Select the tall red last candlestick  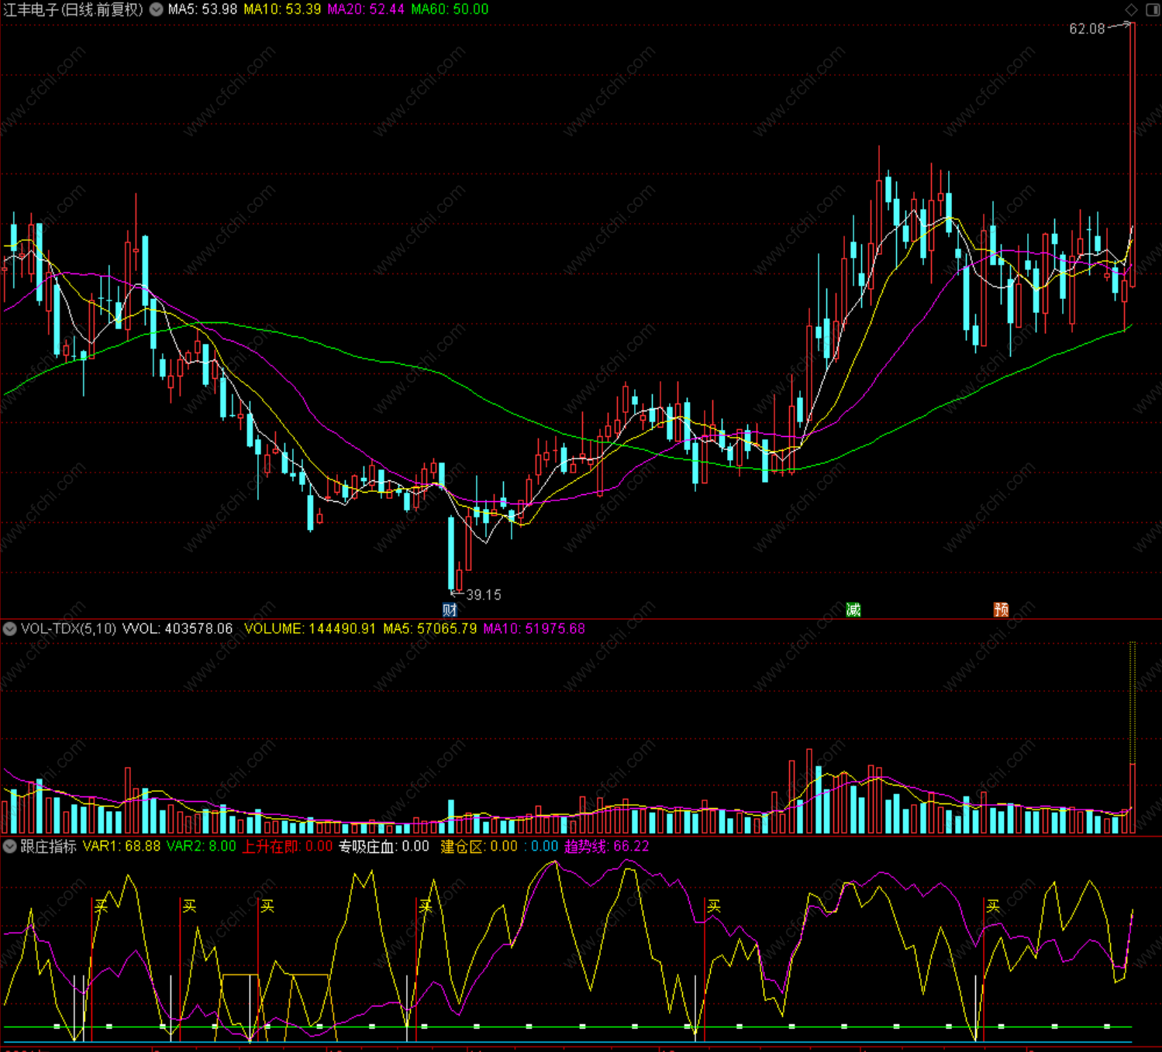pos(1133,155)
